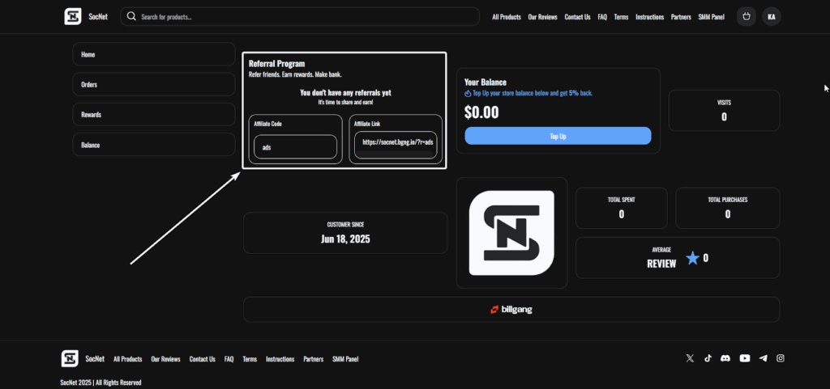Click the search magnifier icon
The image size is (830, 389).
(131, 16)
